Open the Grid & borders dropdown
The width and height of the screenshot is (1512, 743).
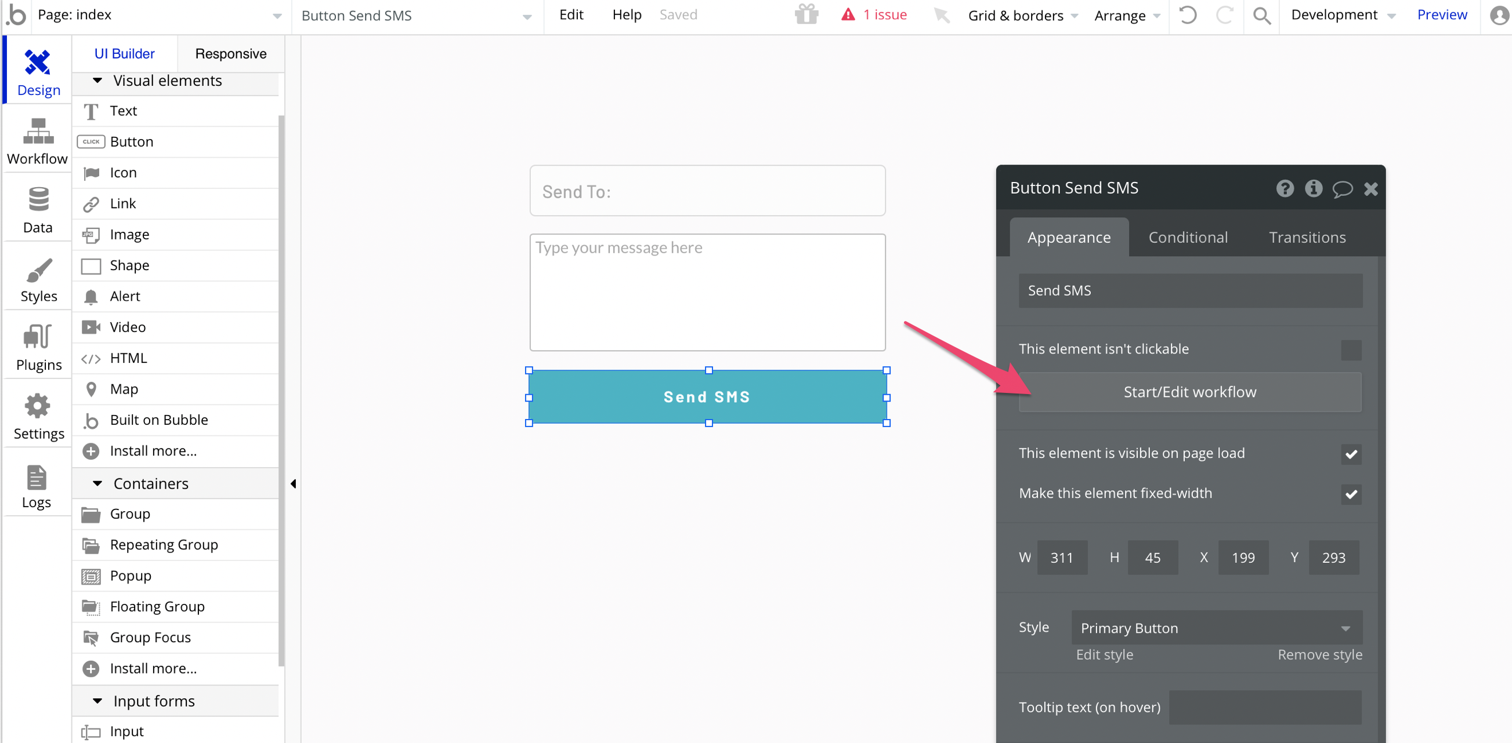1022,16
